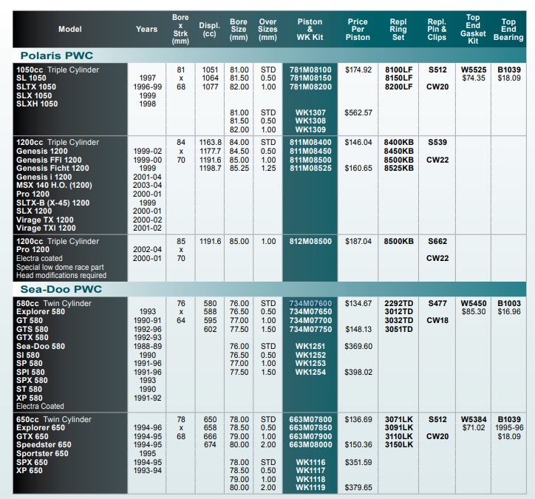Click the price $379.65
The height and width of the screenshot is (499, 535).
point(358,487)
